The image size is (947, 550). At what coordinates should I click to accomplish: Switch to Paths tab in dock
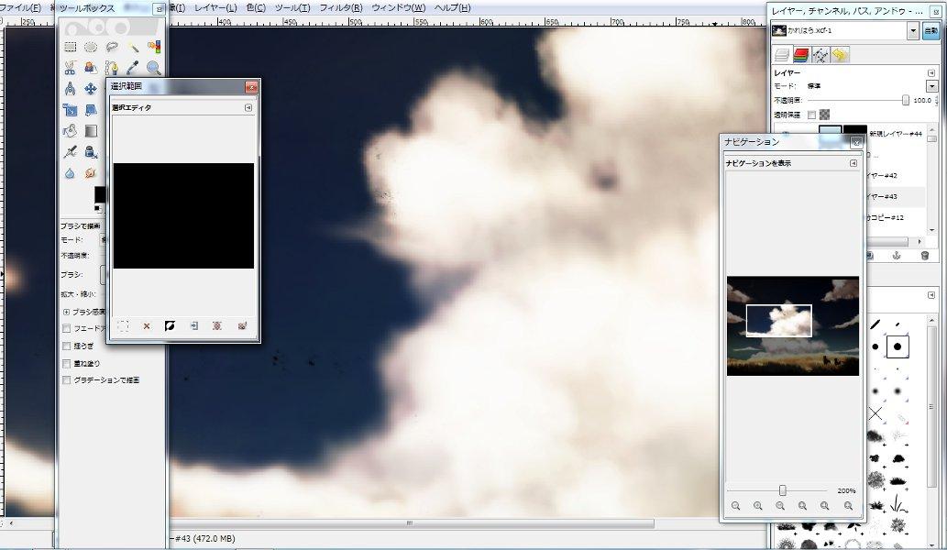pyautogui.click(x=820, y=56)
